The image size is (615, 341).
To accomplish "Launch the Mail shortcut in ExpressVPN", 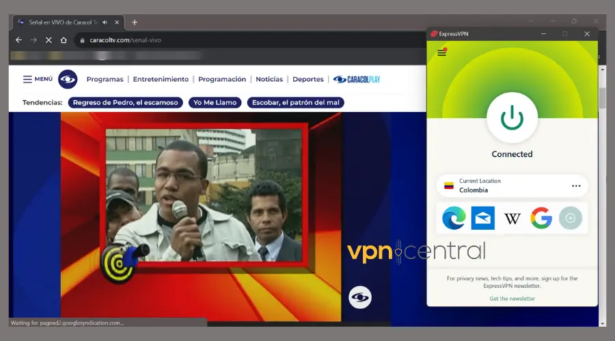I will pyautogui.click(x=483, y=218).
